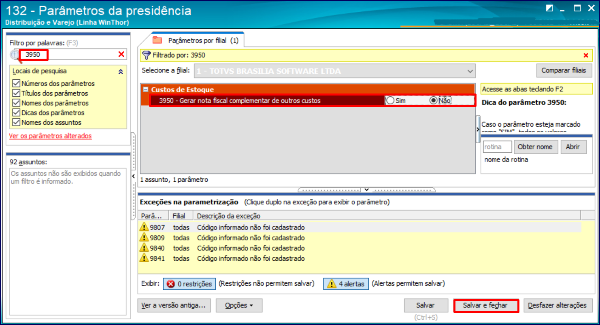Viewport: 600px width, 325px height.
Task: Toggle 'Dicas dos parâmetros' checkbox
Action: 16,113
